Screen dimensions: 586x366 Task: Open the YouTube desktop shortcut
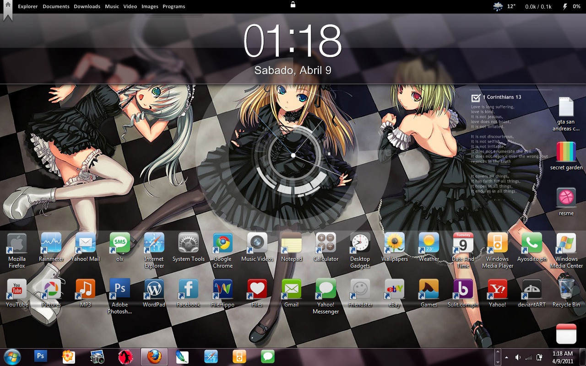17,289
